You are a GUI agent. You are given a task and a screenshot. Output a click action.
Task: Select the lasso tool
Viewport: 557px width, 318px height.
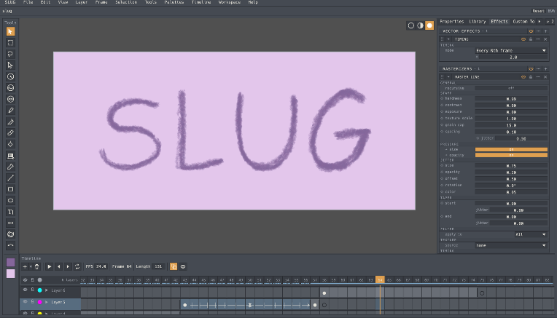pyautogui.click(x=10, y=54)
